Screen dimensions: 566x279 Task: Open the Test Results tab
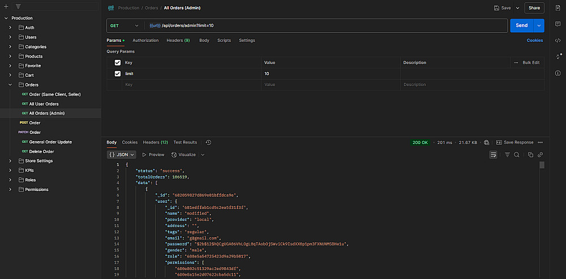pyautogui.click(x=185, y=142)
